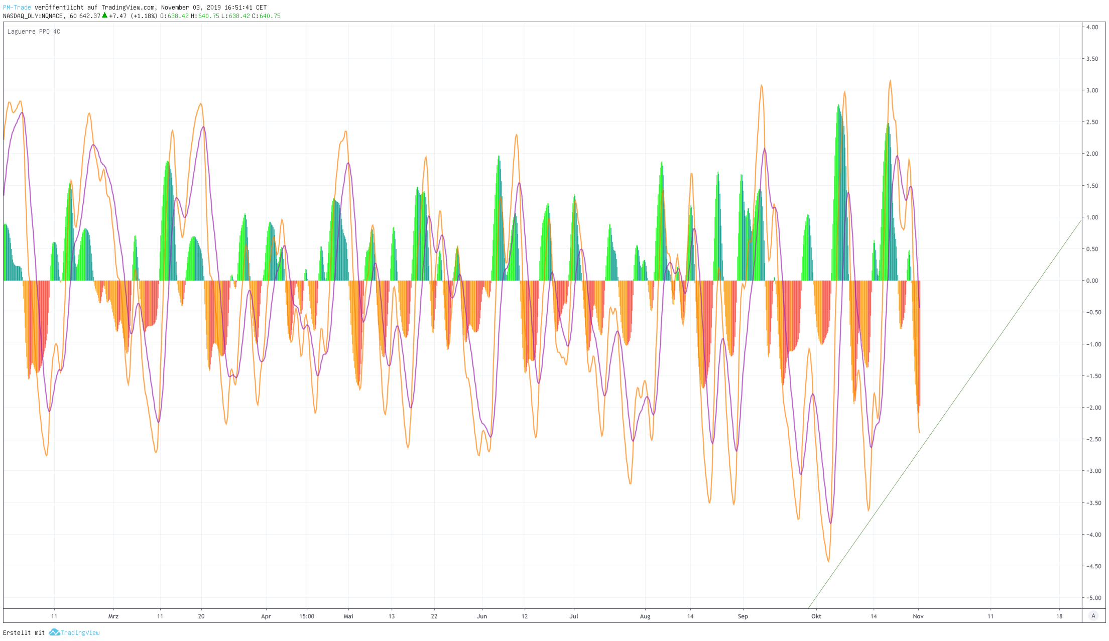Click the 18 date label on time axis

tap(1059, 616)
